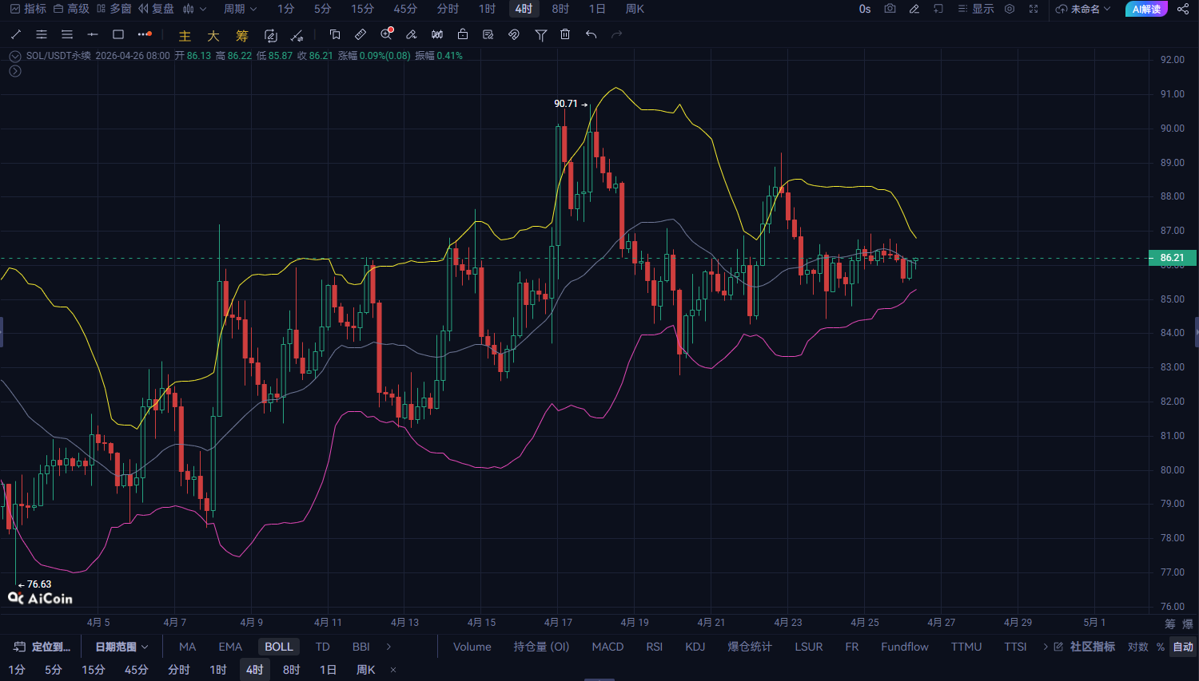The height and width of the screenshot is (681, 1199).
Task: Toggle 自动 auto price scale
Action: click(1183, 647)
